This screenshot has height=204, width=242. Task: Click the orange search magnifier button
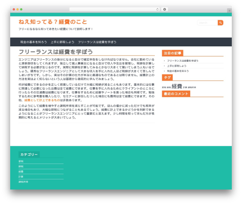pyautogui.click(x=220, y=23)
